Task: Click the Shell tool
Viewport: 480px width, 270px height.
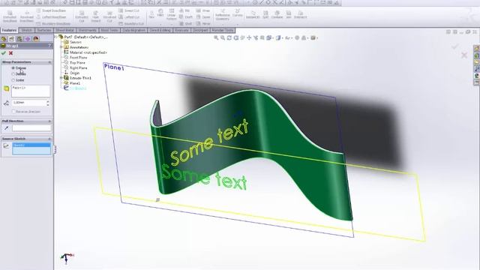Action: [185, 23]
